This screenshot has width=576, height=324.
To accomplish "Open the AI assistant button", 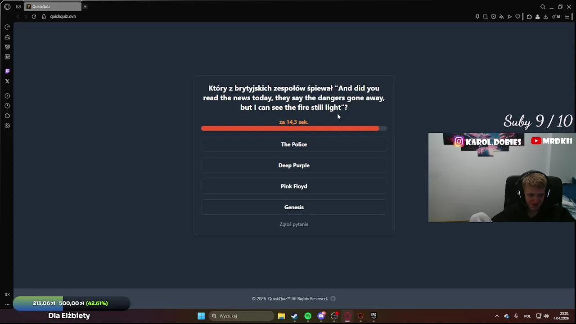I will pos(556,17).
